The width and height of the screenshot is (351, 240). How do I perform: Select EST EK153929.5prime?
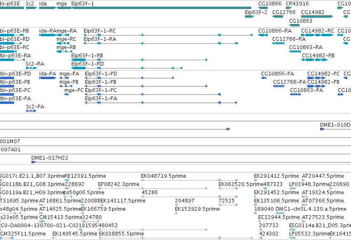coord(197,209)
